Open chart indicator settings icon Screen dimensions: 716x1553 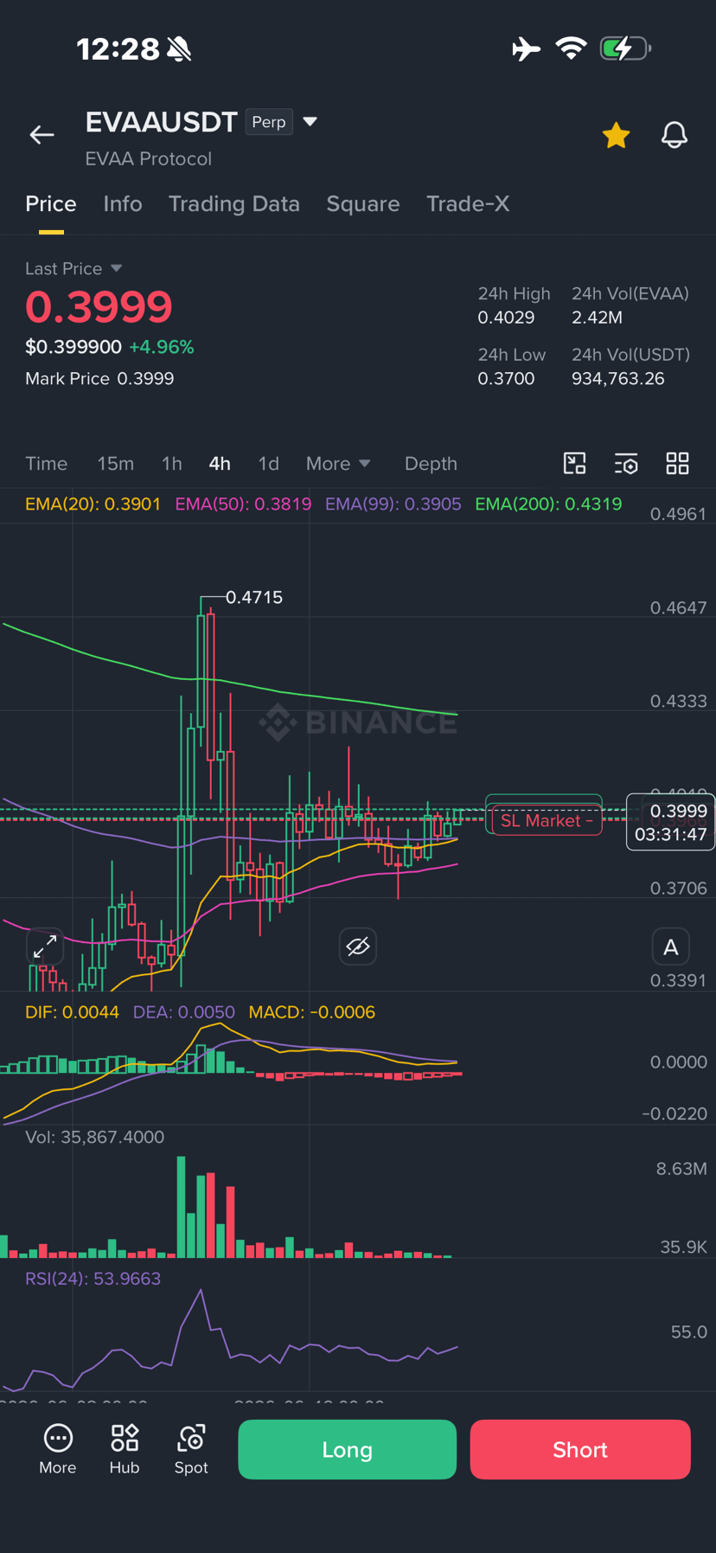coord(626,464)
